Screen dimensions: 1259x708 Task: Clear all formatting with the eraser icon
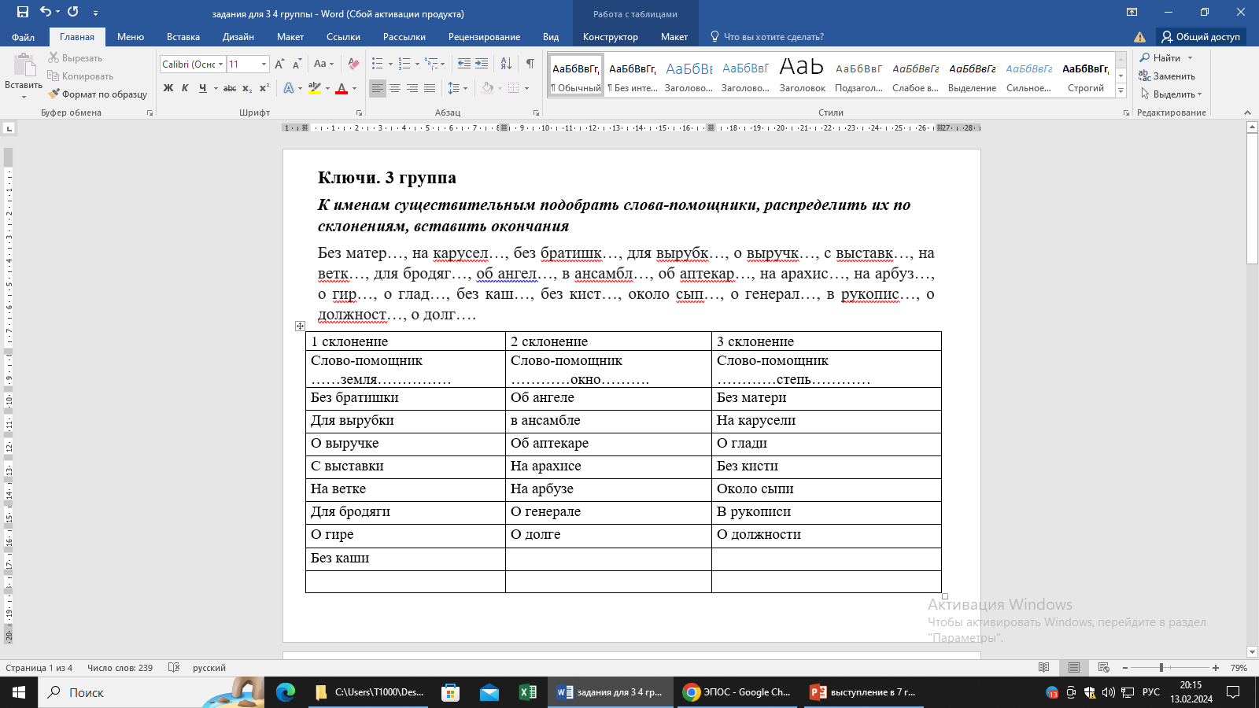point(353,64)
